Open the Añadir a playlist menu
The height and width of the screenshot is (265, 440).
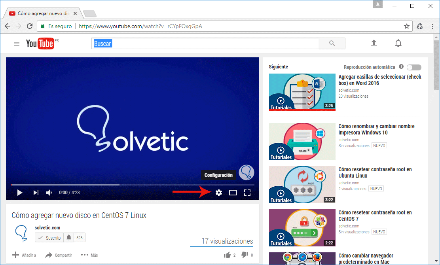tap(25, 255)
